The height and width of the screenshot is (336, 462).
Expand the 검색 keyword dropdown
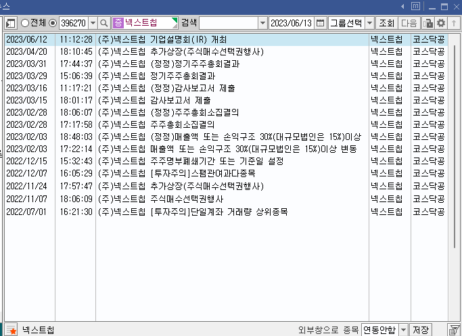coord(262,23)
